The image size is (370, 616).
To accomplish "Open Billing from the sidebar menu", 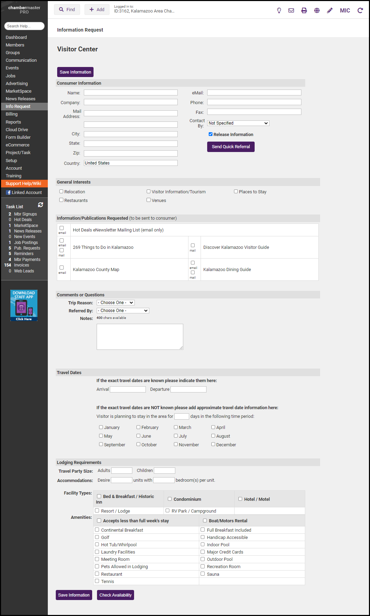I will point(11,114).
